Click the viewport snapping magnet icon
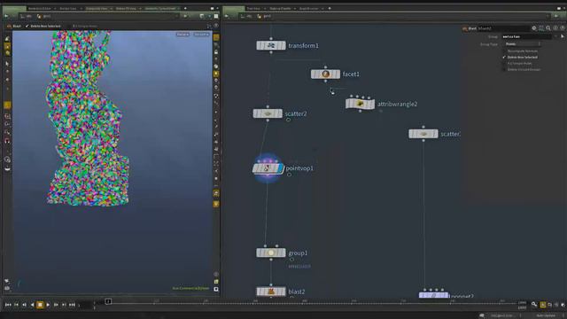This screenshot has width=567, height=319. [x=7, y=142]
